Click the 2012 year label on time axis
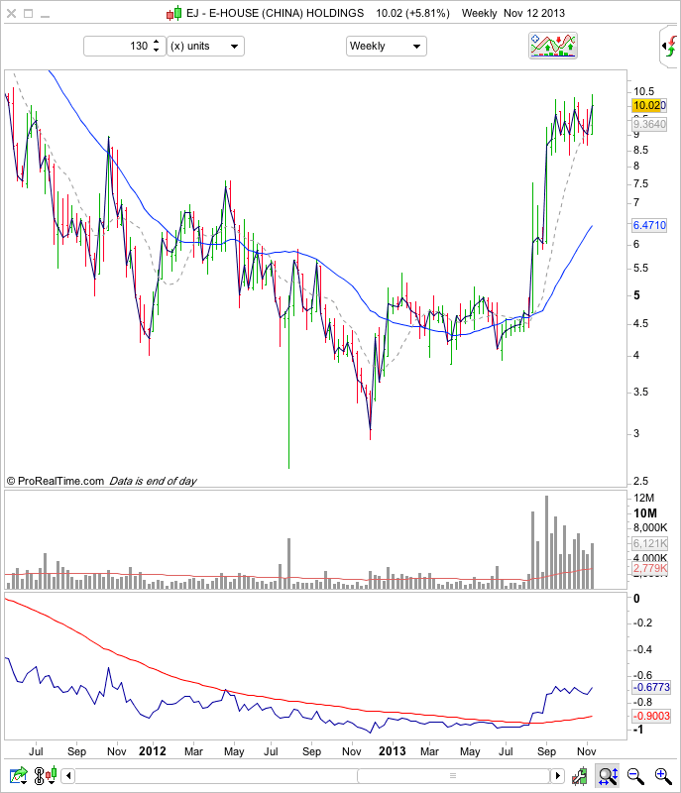This screenshot has height=793, width=681. coord(153,751)
